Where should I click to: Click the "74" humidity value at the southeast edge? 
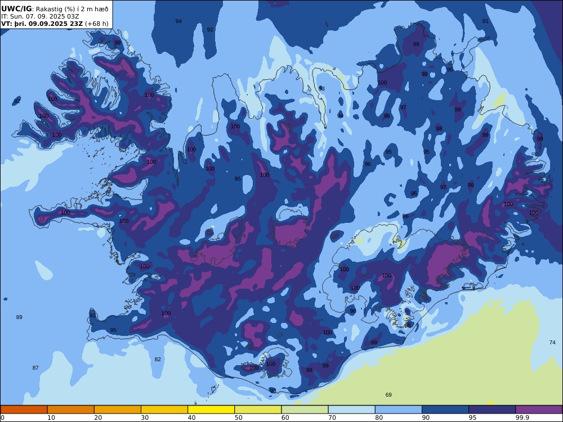click(553, 343)
